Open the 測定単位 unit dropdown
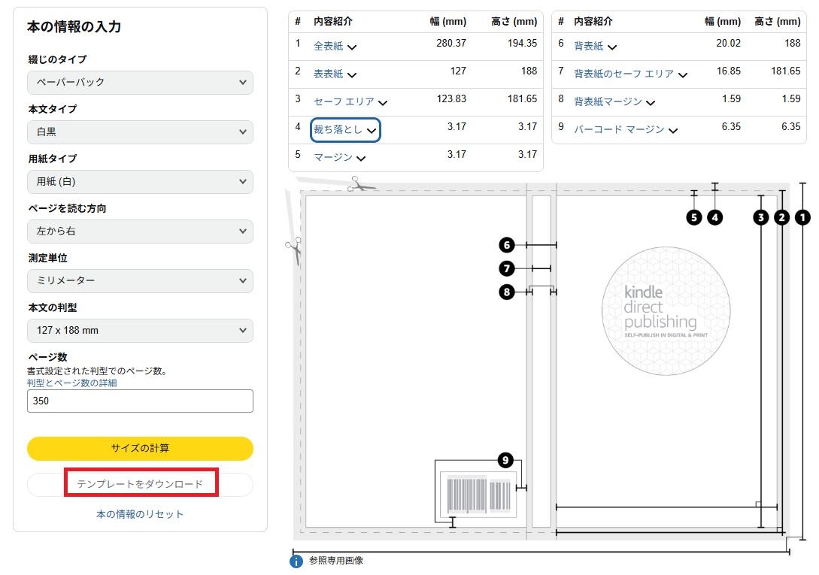This screenshot has height=575, width=819. coord(140,280)
